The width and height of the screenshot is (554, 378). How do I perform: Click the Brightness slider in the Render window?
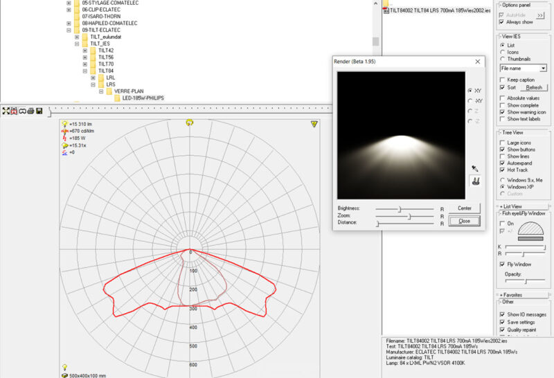[x=398, y=208]
